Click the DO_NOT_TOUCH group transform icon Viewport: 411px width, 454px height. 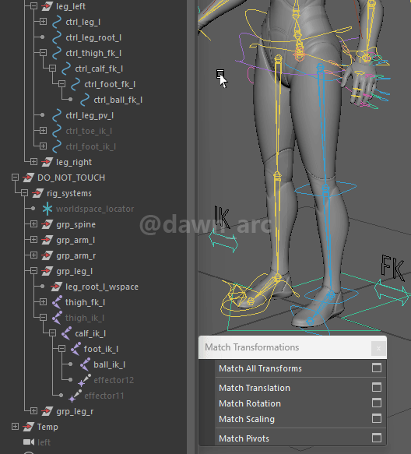(x=28, y=178)
